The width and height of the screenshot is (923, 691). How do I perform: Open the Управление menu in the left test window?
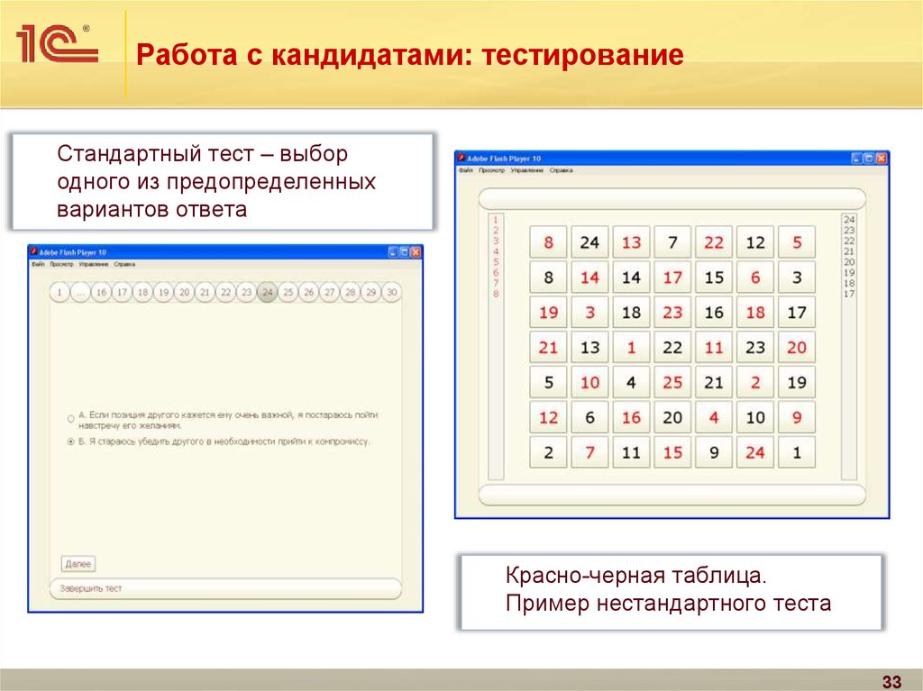tap(94, 265)
